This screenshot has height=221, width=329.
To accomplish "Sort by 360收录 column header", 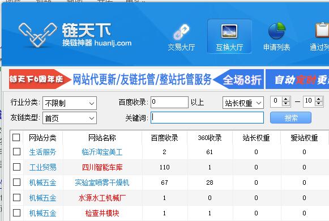I will coord(210,138).
